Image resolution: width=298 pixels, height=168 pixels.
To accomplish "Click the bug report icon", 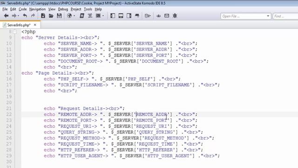I will [x=175, y=16].
